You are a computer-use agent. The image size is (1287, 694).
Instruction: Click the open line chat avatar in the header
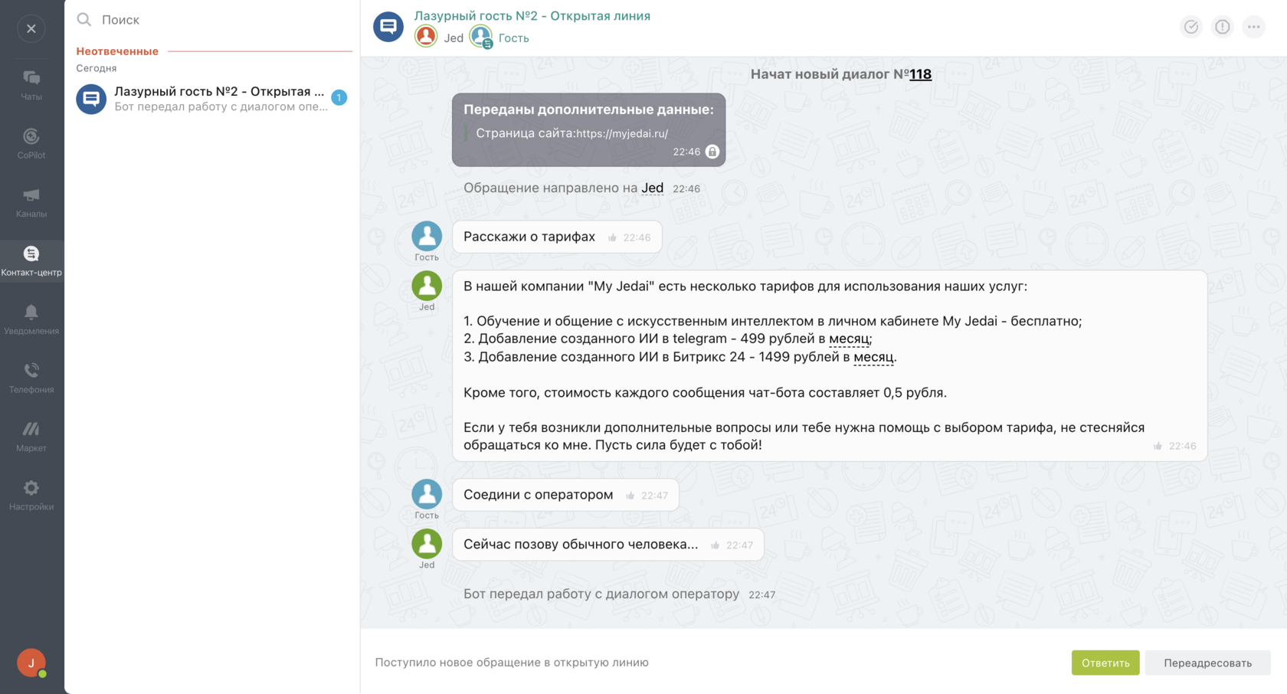tap(388, 27)
